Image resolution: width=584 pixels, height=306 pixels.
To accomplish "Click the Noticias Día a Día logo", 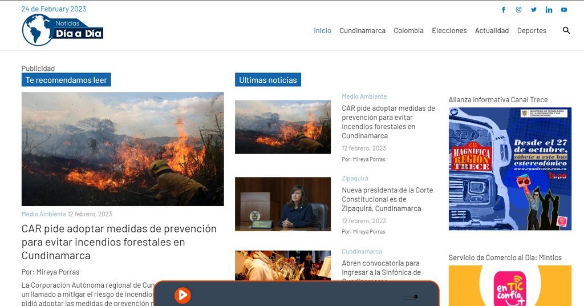I will [63, 30].
